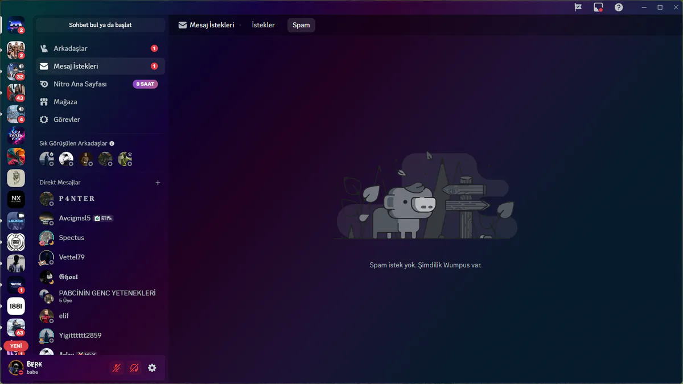Open the server icon with 43 badge
683x384 pixels.
tap(16, 93)
